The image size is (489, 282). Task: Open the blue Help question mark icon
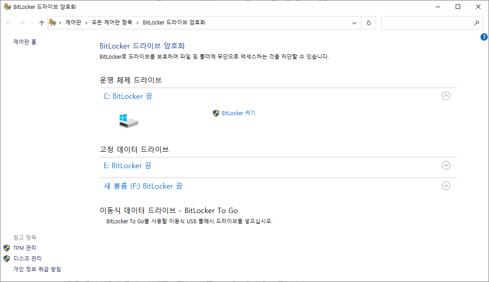click(x=484, y=37)
